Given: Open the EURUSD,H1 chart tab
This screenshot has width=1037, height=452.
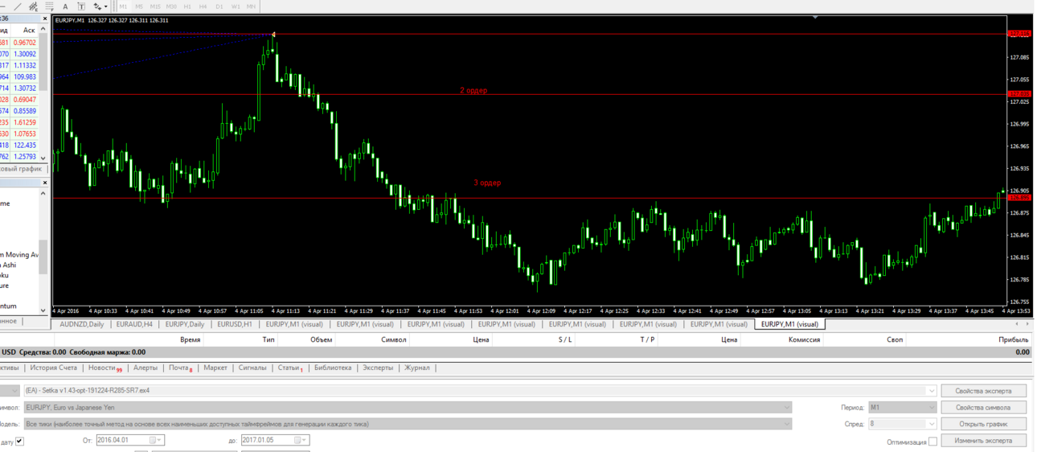Looking at the screenshot, I should click(x=235, y=324).
